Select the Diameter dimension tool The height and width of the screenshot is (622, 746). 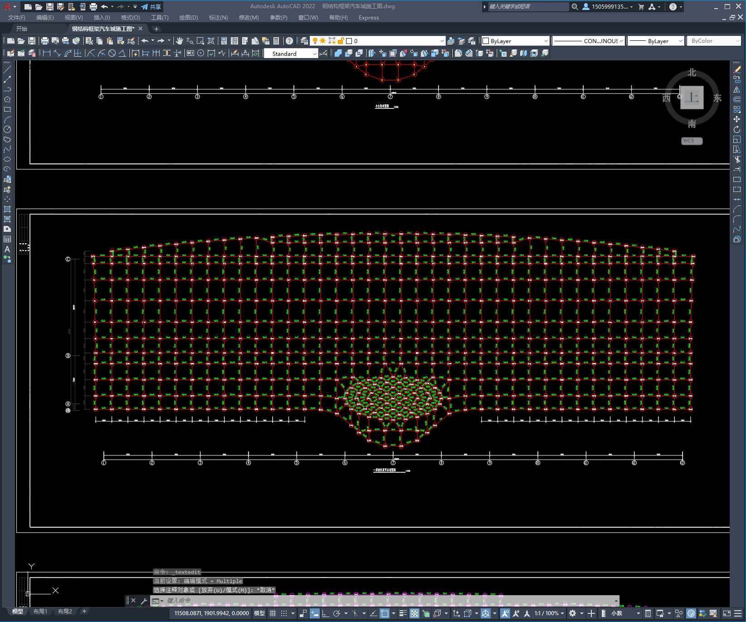pyautogui.click(x=112, y=53)
